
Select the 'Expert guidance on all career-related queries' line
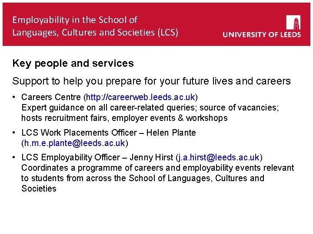[150, 107]
